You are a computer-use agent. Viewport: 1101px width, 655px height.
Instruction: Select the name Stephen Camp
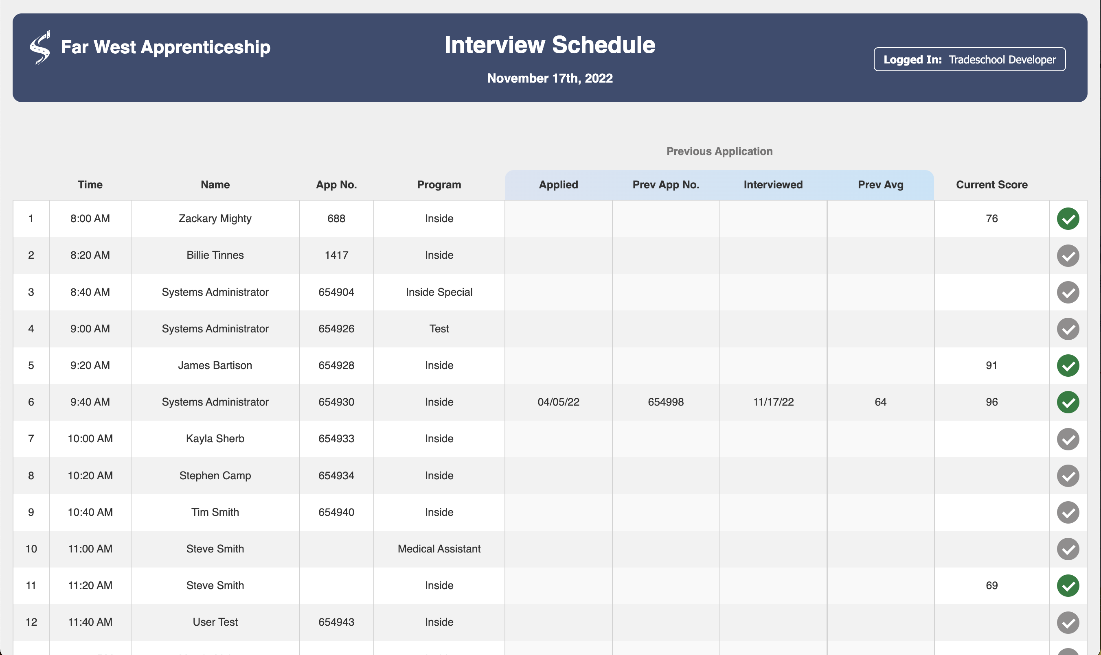[215, 475]
